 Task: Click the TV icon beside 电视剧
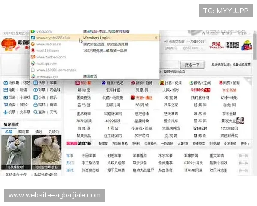tap(6, 83)
